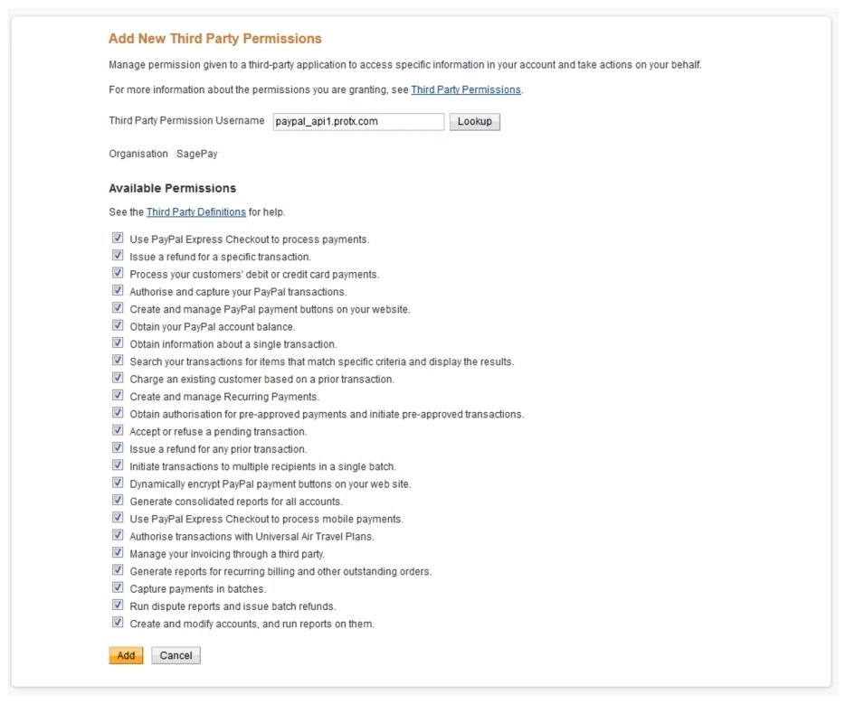This screenshot has height=704, width=845.
Task: Click the username input field
Action: pyautogui.click(x=358, y=120)
